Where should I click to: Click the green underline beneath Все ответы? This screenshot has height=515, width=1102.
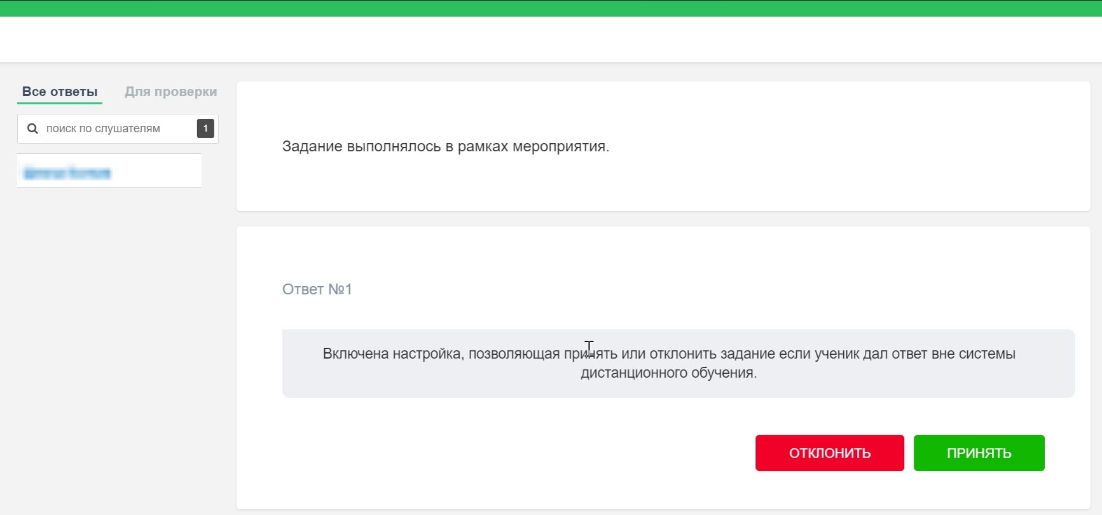click(x=60, y=103)
